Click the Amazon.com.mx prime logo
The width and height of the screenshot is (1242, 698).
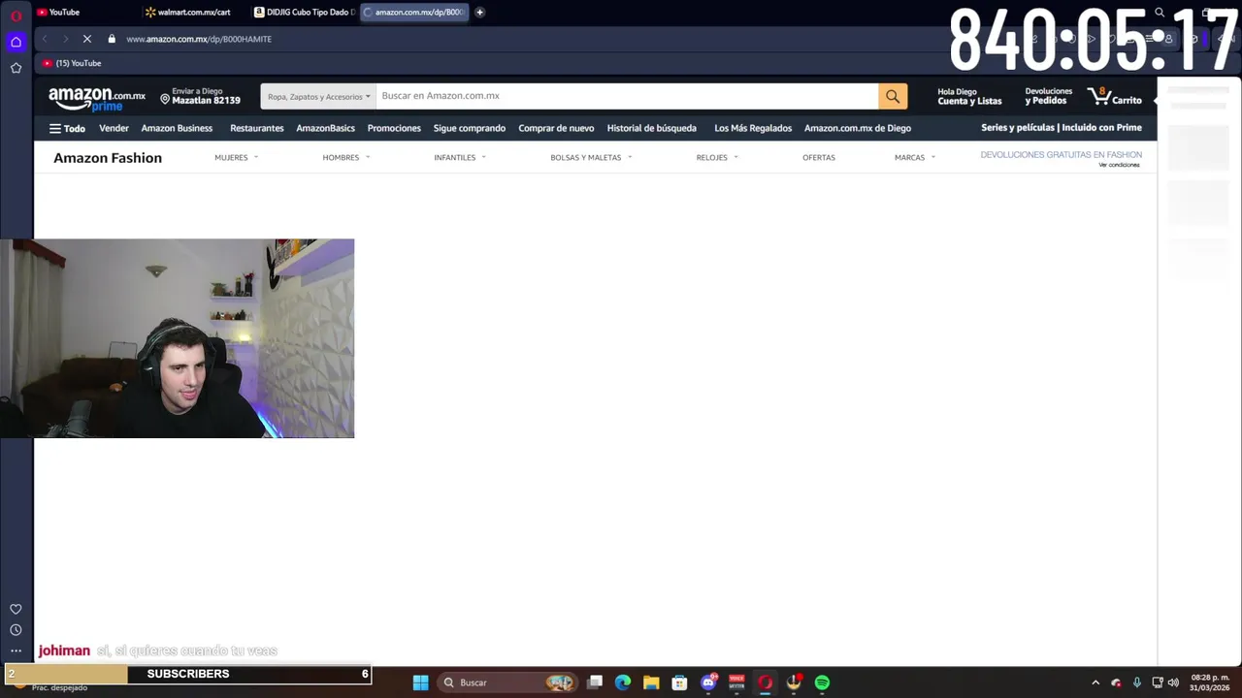[97, 98]
